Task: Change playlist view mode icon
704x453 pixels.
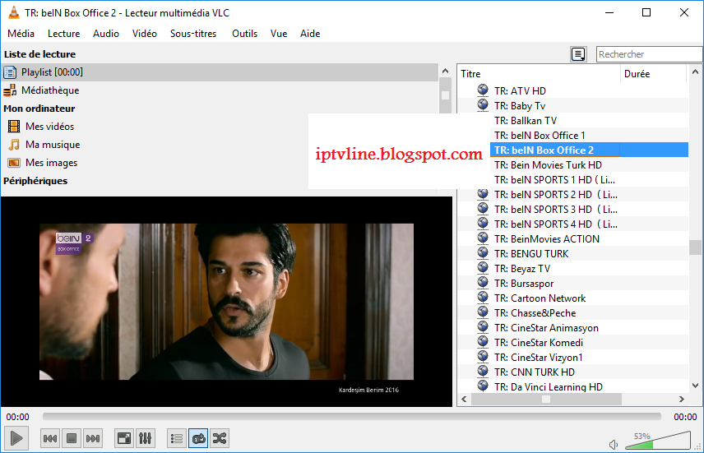Action: point(578,54)
